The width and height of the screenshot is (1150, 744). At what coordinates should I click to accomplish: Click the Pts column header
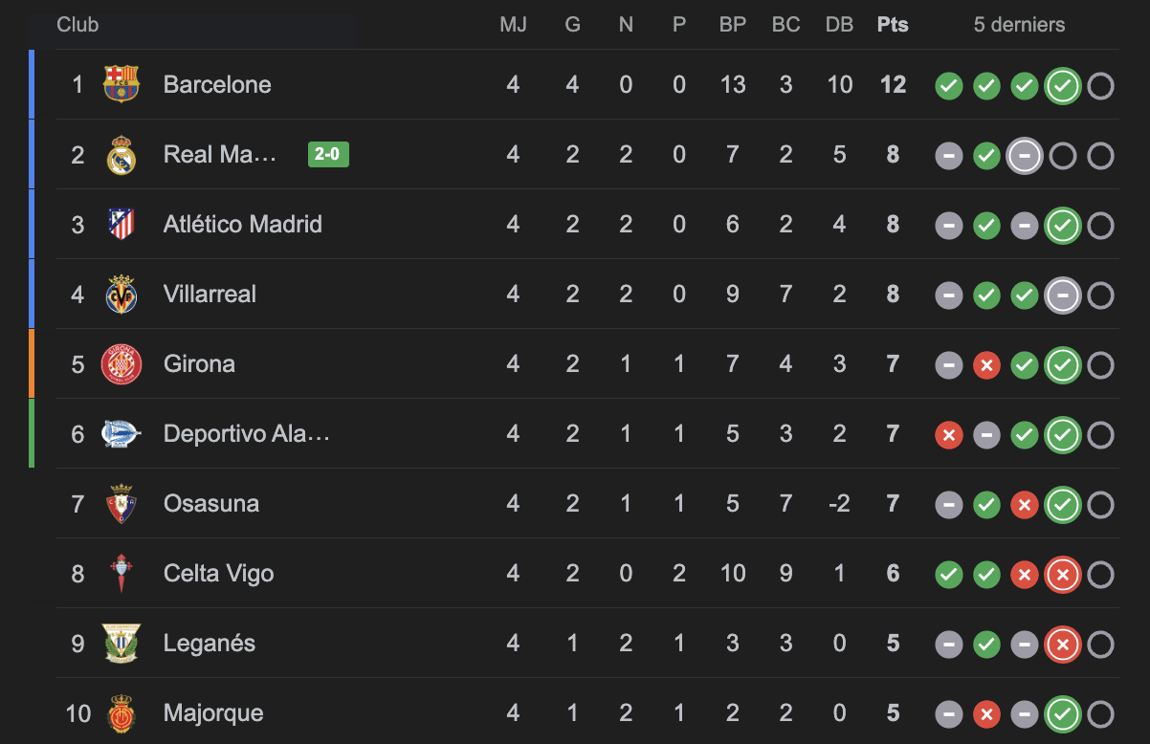(893, 25)
